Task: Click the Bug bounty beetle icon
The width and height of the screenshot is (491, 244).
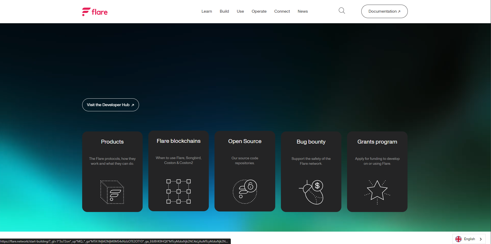Action: [x=311, y=192]
